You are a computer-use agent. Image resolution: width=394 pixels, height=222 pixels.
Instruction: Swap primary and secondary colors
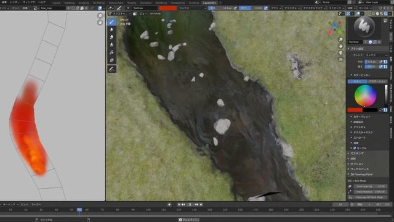[x=381, y=110]
